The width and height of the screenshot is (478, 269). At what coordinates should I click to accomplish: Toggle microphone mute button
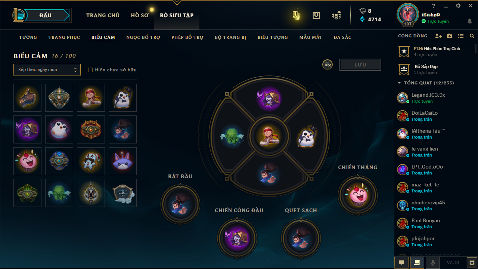[433, 263]
